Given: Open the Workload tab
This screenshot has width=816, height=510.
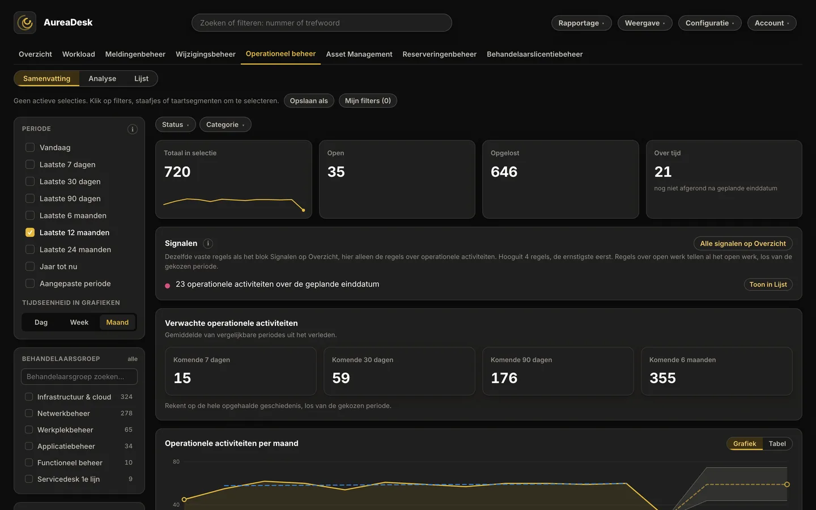Looking at the screenshot, I should click(79, 54).
